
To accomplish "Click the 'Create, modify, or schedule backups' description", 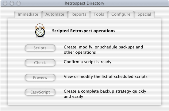I will 103,50.
